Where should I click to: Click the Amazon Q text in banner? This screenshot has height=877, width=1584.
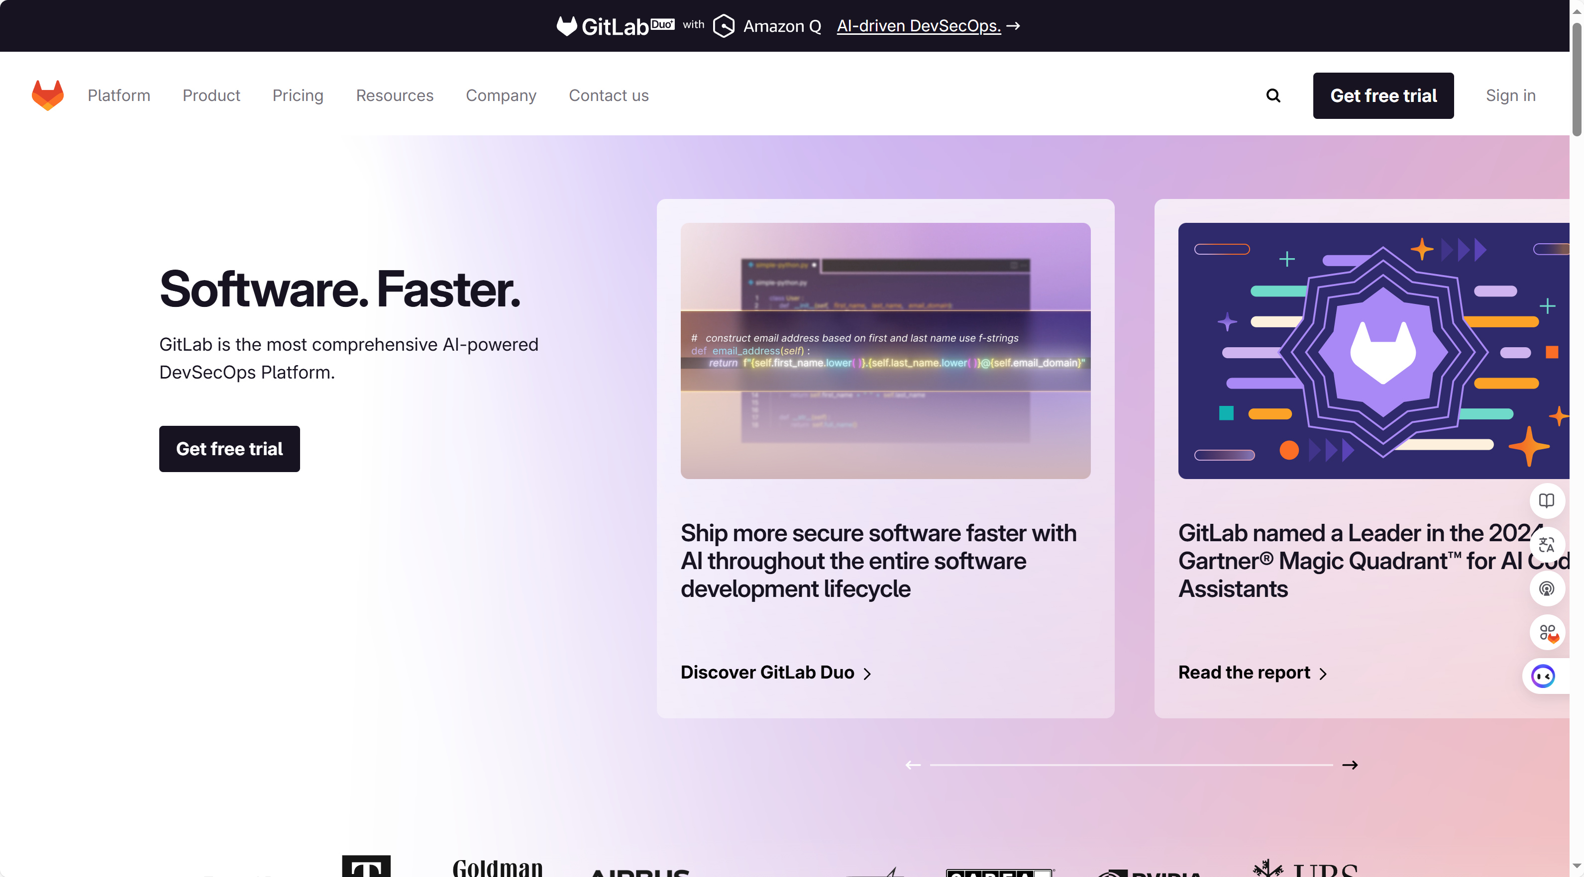pyautogui.click(x=782, y=26)
